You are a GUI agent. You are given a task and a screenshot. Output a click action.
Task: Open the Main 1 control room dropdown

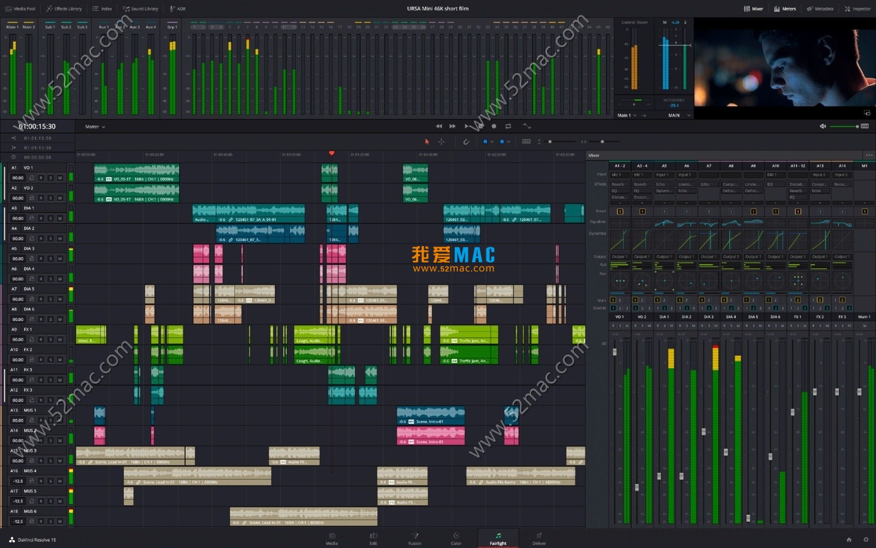click(x=627, y=115)
